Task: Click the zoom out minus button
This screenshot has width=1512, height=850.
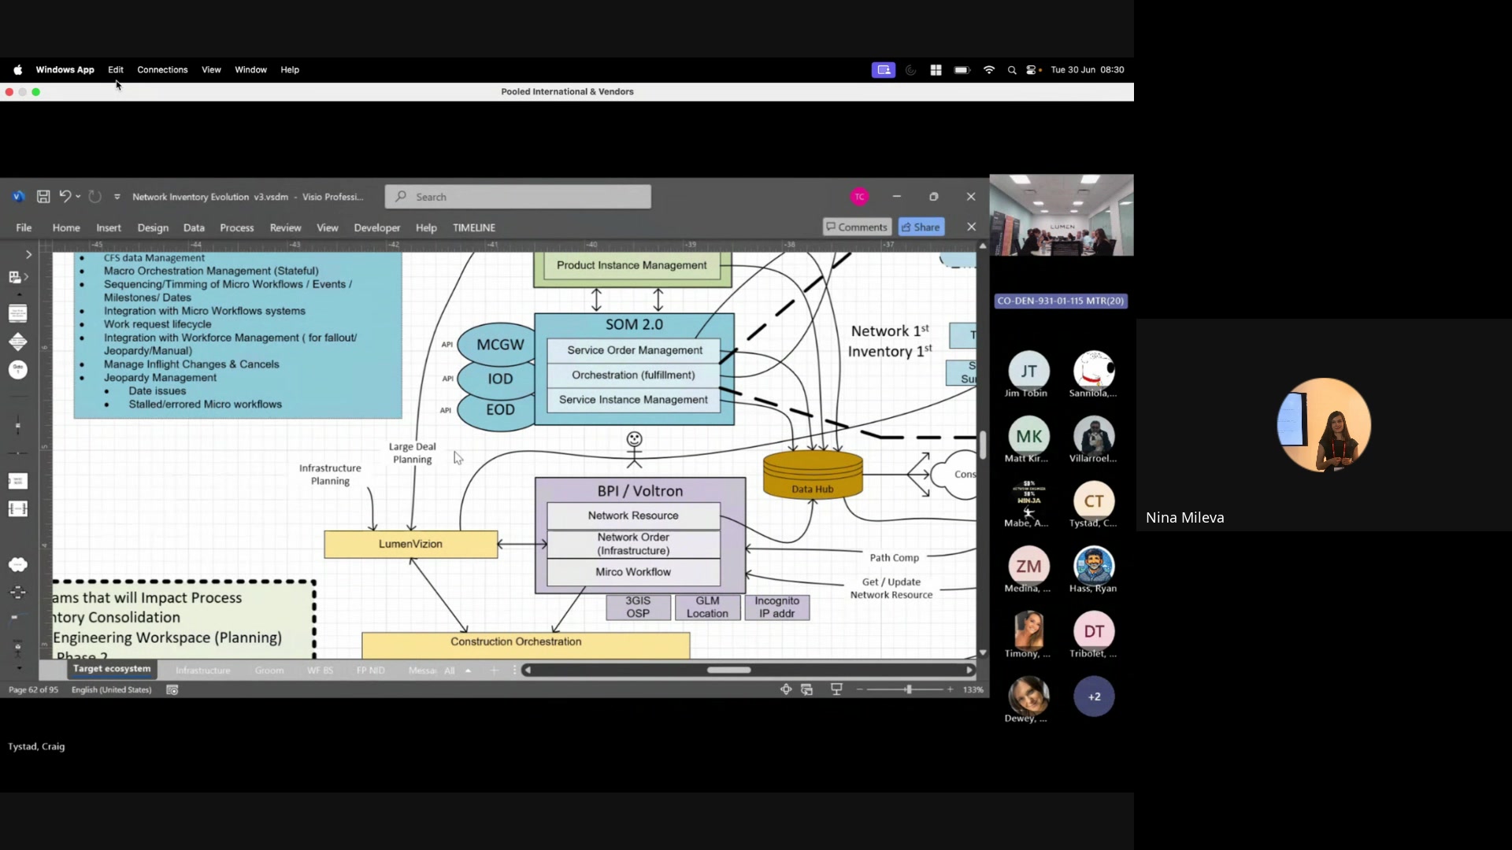Action: pyautogui.click(x=859, y=689)
